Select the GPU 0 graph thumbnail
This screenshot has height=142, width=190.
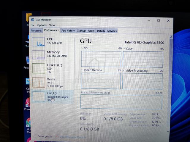[39, 96]
